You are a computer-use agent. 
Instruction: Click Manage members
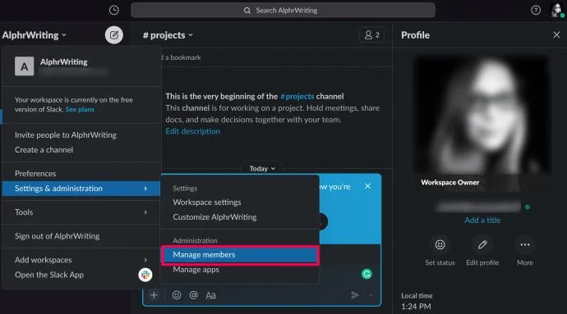pyautogui.click(x=240, y=255)
